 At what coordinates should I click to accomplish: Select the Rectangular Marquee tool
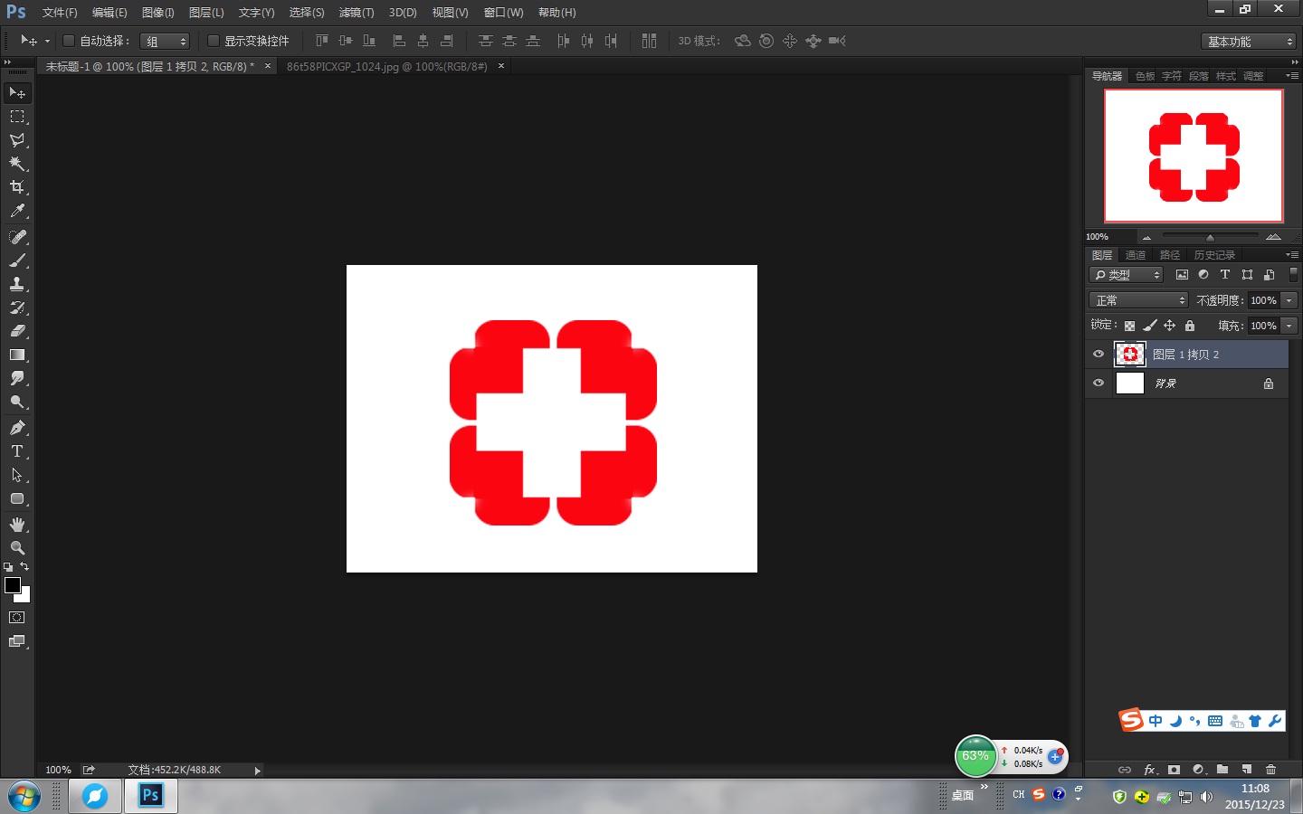[x=17, y=117]
